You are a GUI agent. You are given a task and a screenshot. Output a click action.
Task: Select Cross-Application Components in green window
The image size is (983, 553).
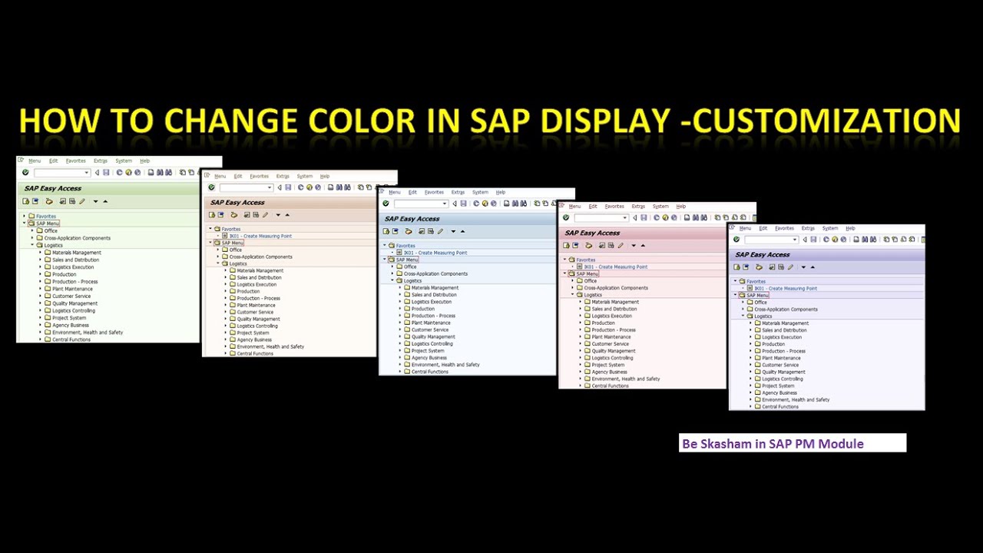click(x=78, y=238)
